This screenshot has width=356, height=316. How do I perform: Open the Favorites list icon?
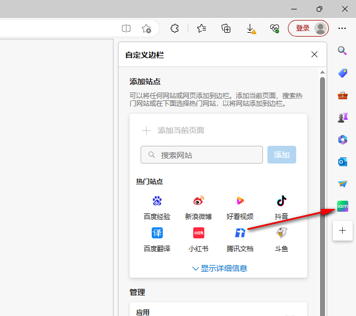click(x=202, y=28)
